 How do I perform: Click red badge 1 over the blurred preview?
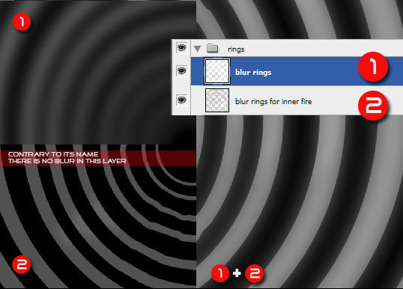22,22
